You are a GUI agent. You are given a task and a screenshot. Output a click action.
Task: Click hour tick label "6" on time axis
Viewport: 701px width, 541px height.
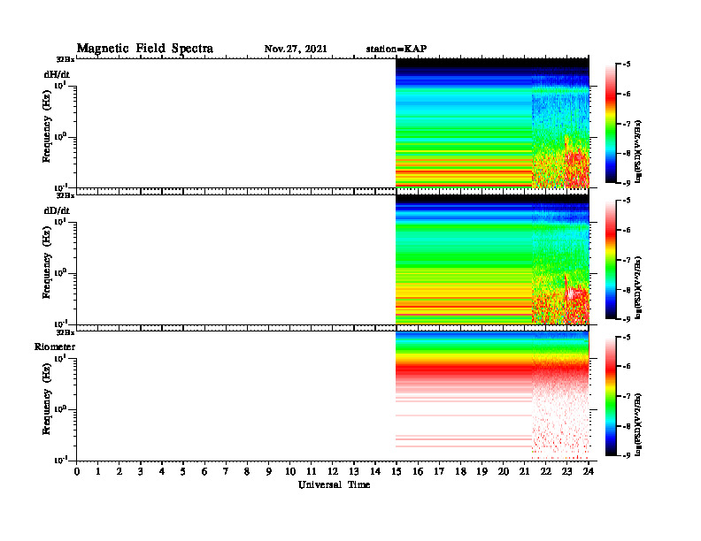(x=204, y=472)
